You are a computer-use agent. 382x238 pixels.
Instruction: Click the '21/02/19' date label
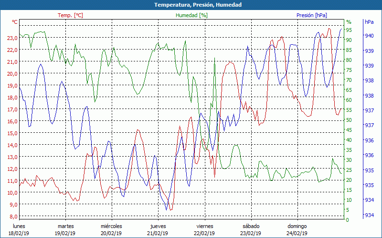(x=158, y=233)
